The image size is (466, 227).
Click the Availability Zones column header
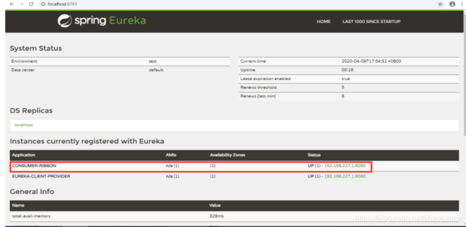click(x=228, y=155)
